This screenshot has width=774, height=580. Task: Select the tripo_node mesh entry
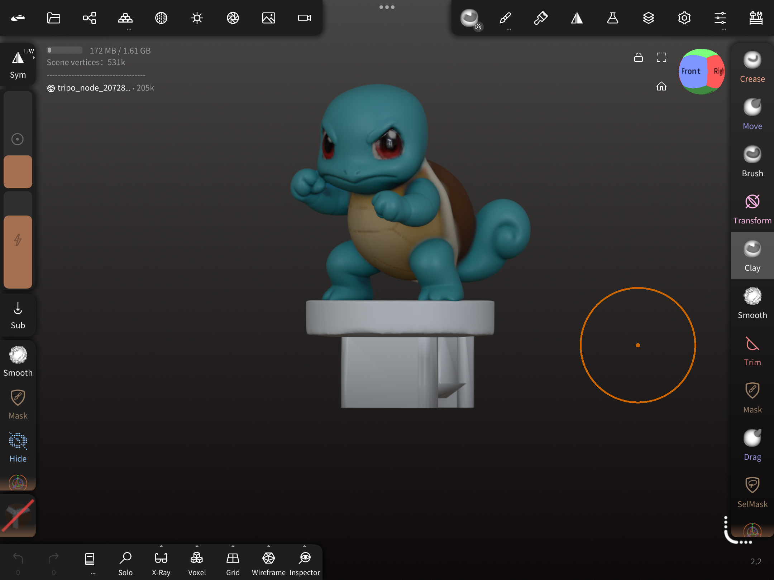pos(94,88)
